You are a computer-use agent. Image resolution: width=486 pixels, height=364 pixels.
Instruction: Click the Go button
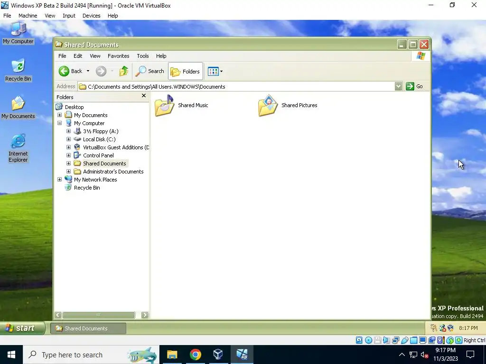(414, 86)
